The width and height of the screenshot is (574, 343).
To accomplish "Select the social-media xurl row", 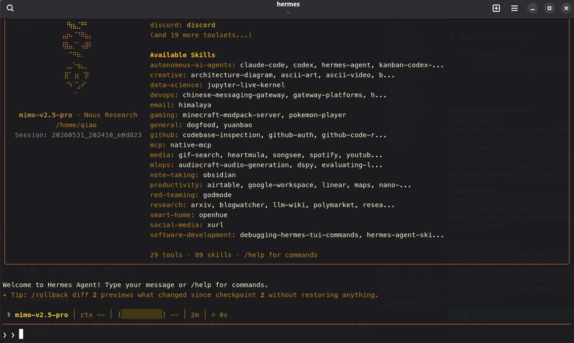I will coord(187,225).
